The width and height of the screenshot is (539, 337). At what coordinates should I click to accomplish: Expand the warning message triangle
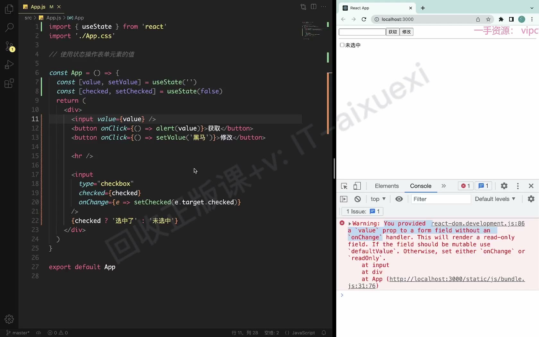click(350, 224)
